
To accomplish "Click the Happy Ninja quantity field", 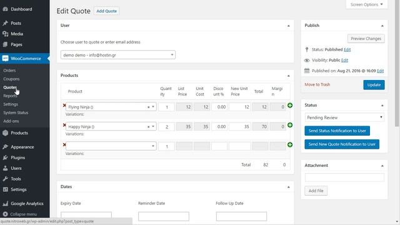I will (167, 127).
